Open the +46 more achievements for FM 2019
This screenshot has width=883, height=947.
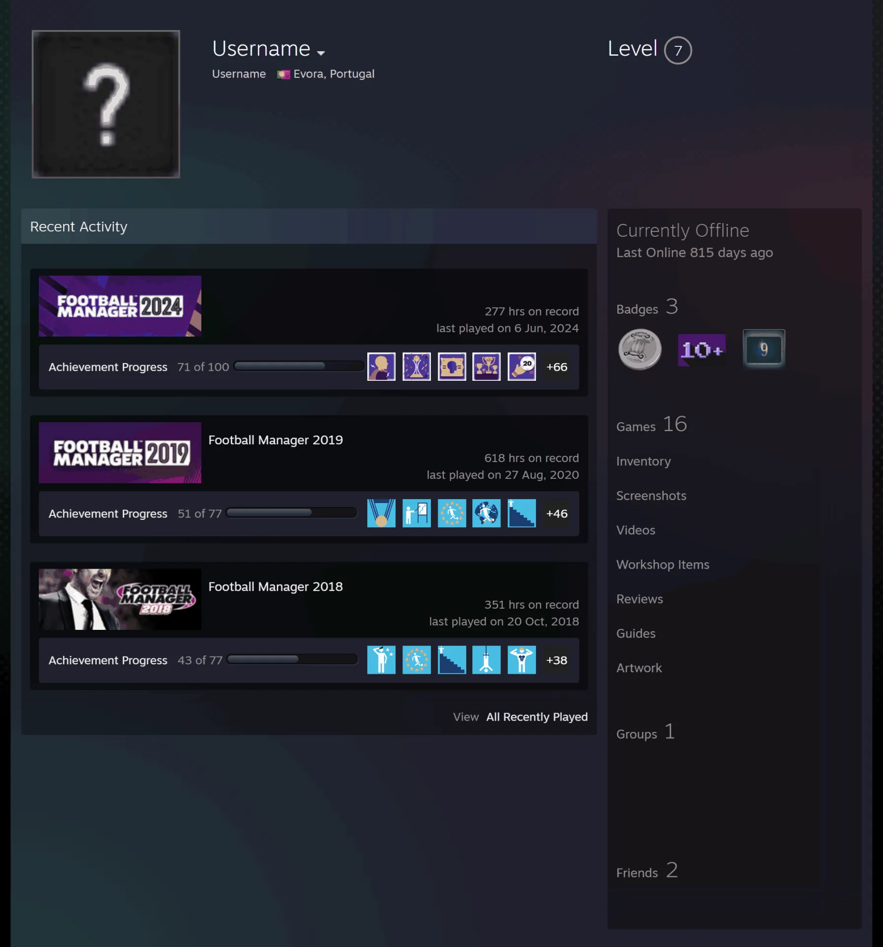[557, 513]
